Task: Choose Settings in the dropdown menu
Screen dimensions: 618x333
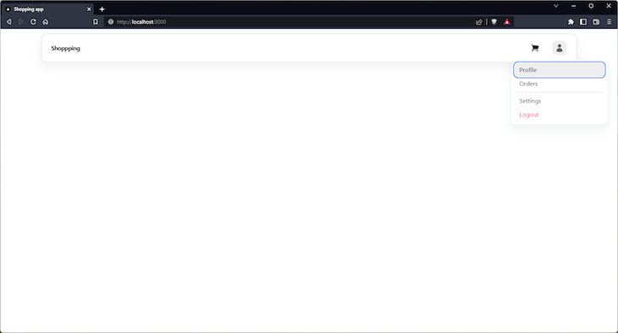Action: tap(560, 101)
